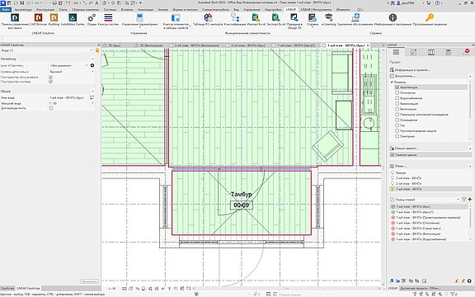This screenshot has width=475, height=297.
Task: Click Импорт Excel icon
Action: pyautogui.click(x=256, y=18)
